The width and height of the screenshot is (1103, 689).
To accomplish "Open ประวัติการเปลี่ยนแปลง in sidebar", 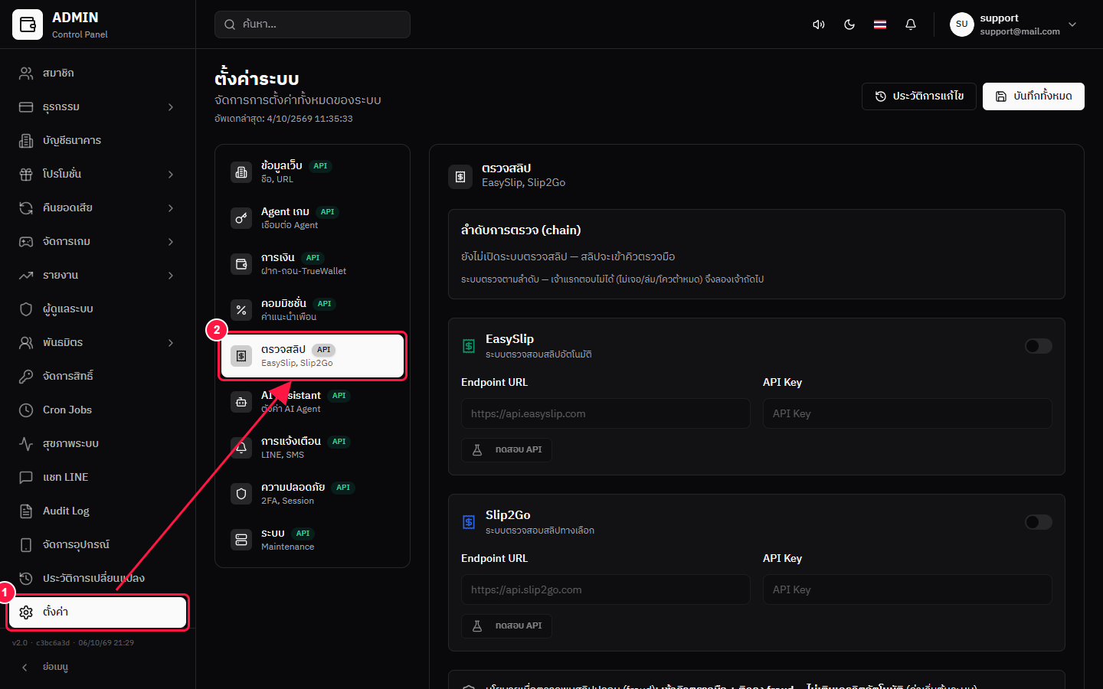I will [x=98, y=579].
